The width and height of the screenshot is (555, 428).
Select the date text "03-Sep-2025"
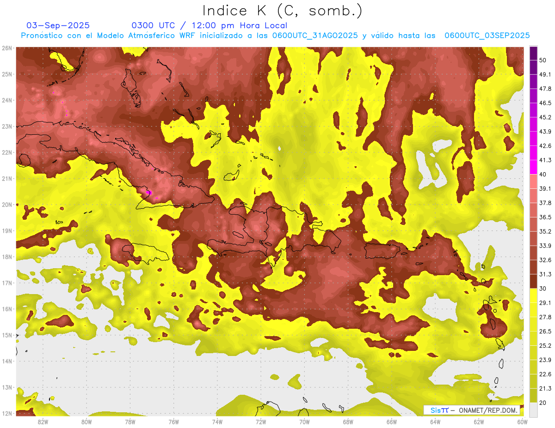58,25
